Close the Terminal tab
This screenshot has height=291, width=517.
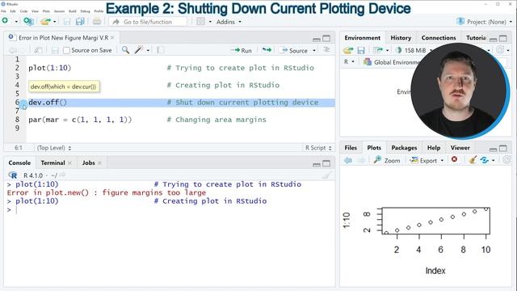pyautogui.click(x=69, y=162)
